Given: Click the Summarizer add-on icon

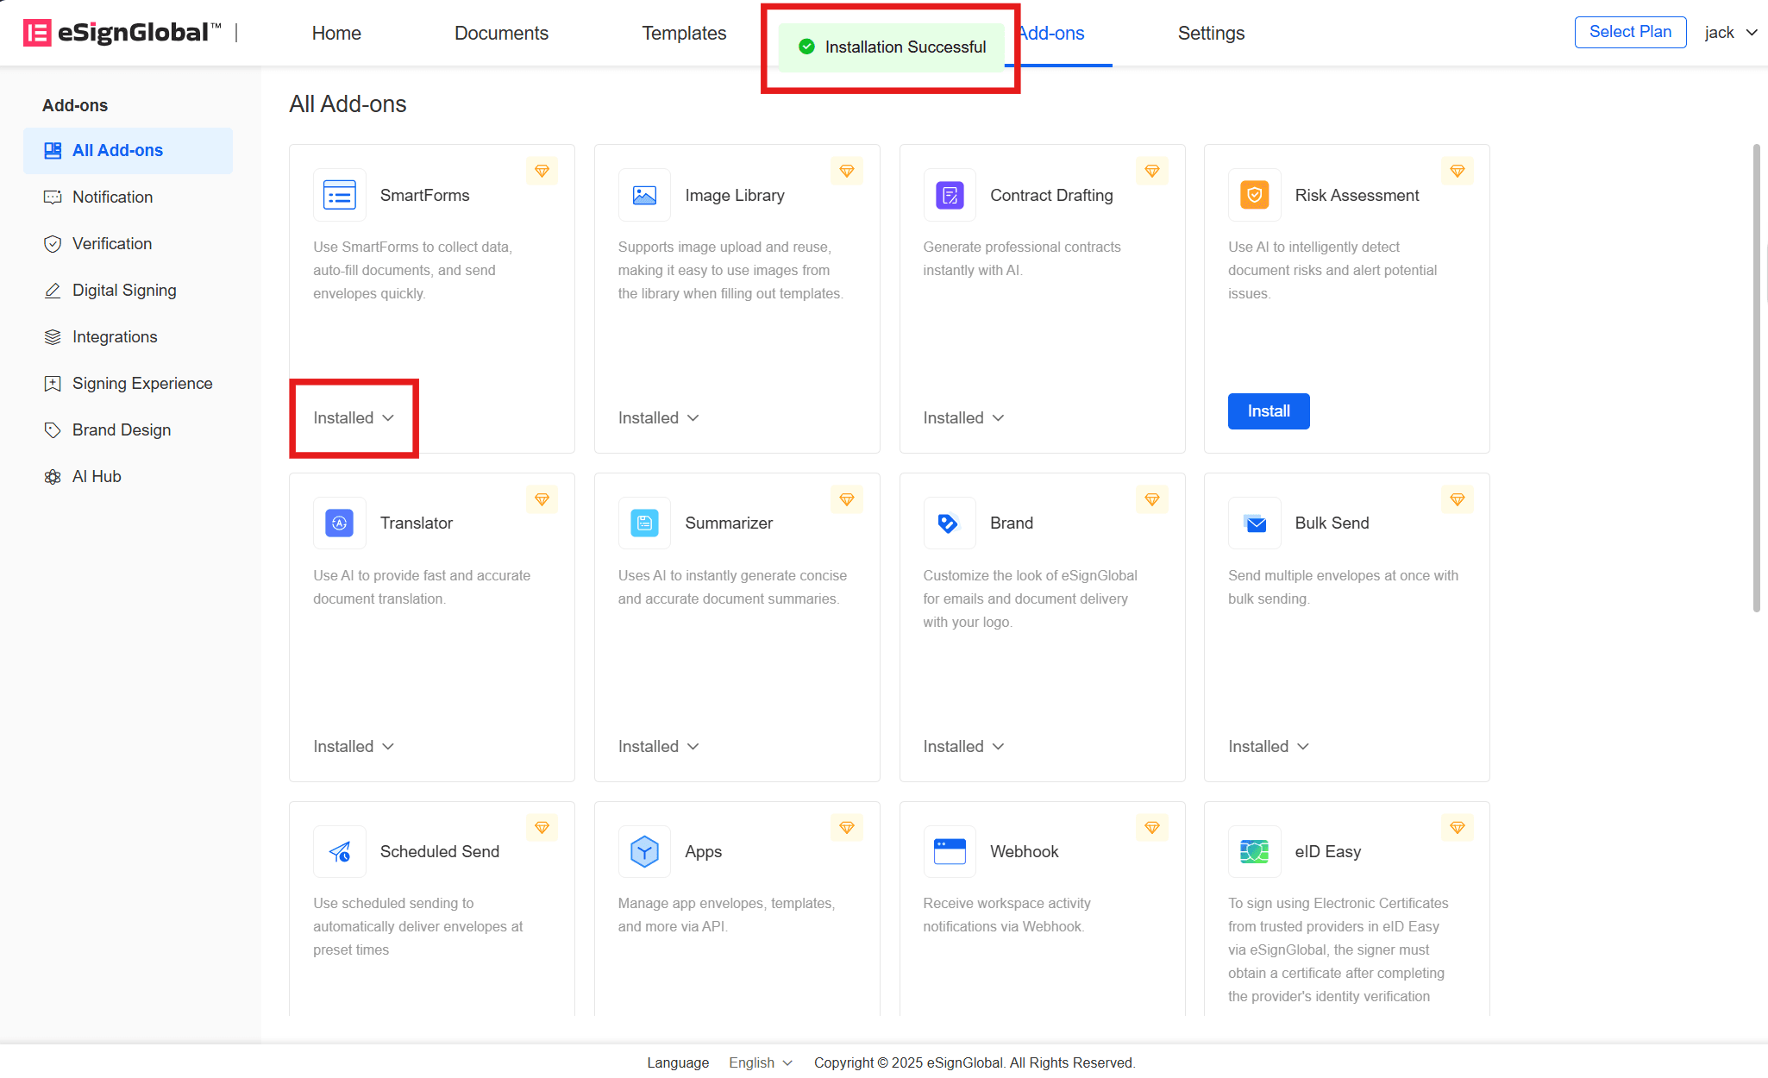Looking at the screenshot, I should [x=644, y=523].
